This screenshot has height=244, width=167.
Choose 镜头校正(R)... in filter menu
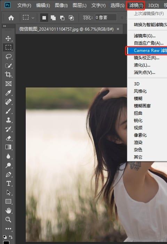(147, 58)
